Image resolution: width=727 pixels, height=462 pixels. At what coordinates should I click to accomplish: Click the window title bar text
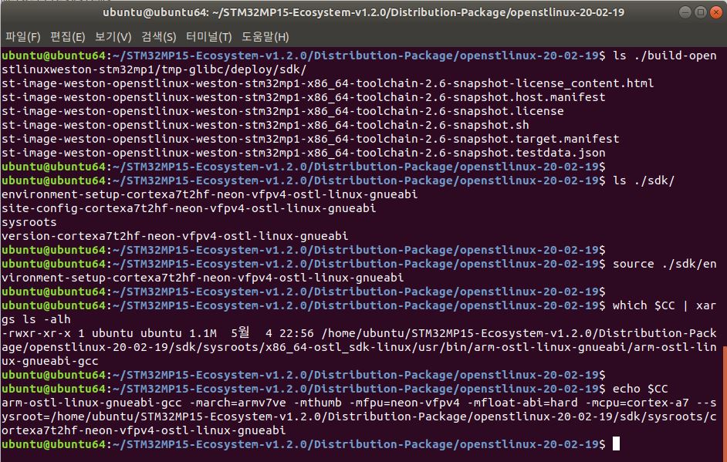[x=363, y=12]
